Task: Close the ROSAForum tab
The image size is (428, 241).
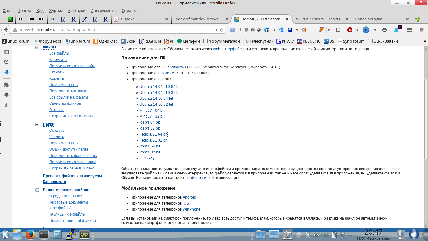Action: click(347, 19)
